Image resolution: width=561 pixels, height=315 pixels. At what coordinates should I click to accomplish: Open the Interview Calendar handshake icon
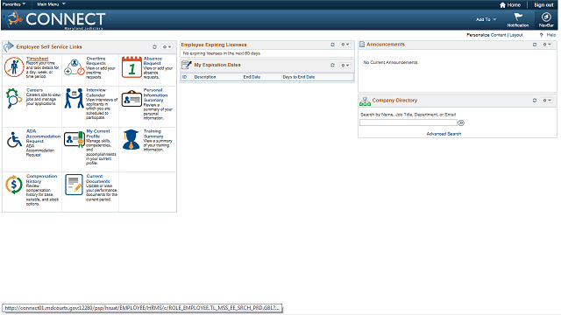[x=74, y=99]
